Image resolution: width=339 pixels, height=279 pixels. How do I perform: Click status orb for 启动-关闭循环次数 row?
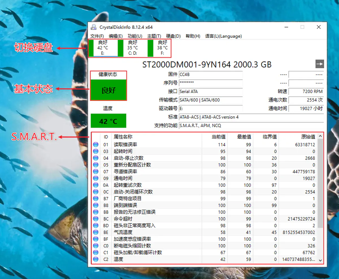point(96,192)
